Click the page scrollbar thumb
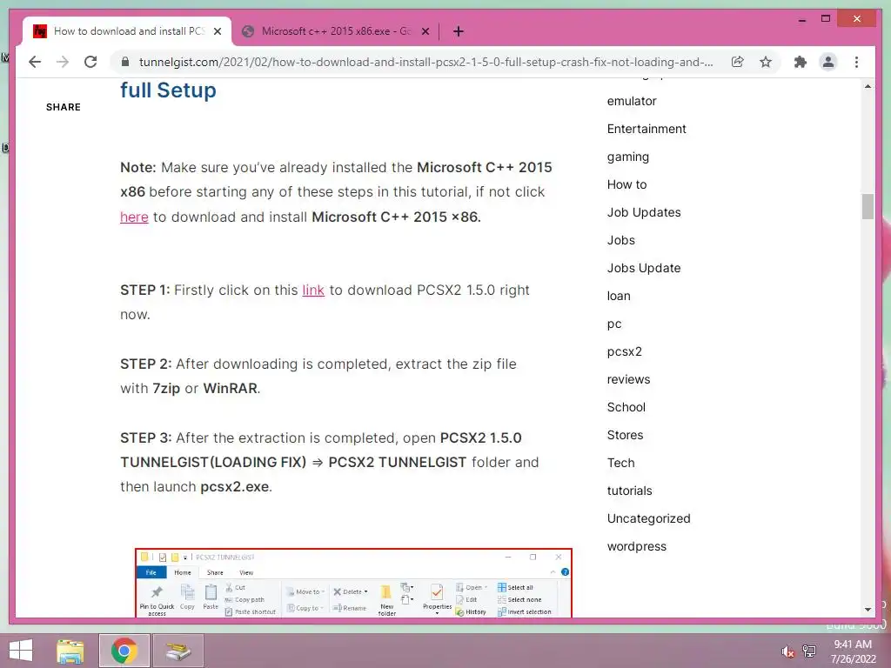The image size is (891, 668). (x=868, y=206)
